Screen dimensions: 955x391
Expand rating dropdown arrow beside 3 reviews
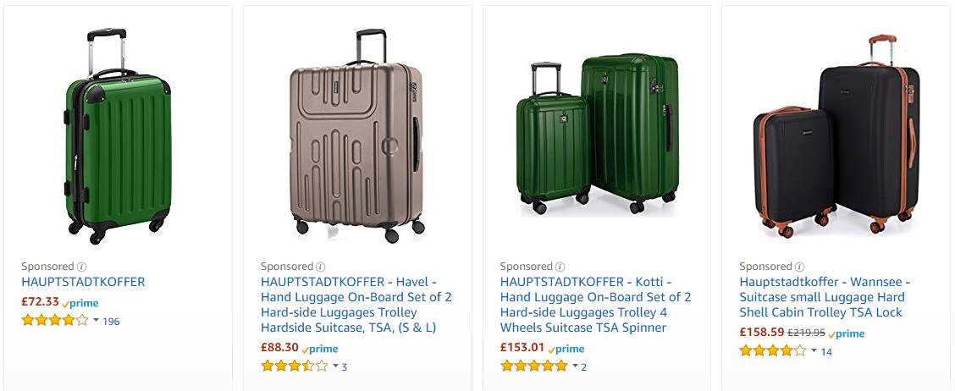[335, 366]
